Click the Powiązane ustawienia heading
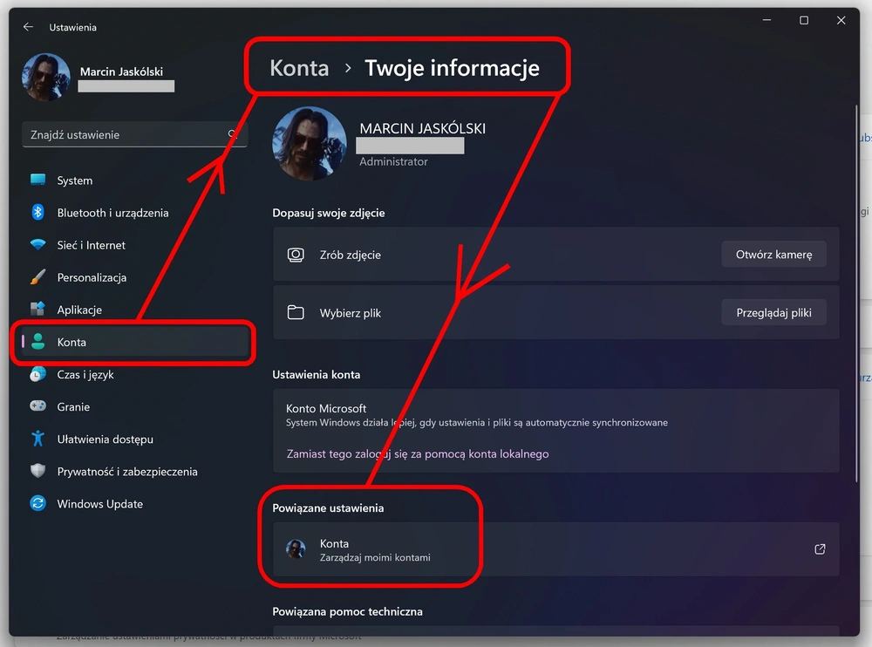Screen dimensions: 872x647 pos(328,507)
